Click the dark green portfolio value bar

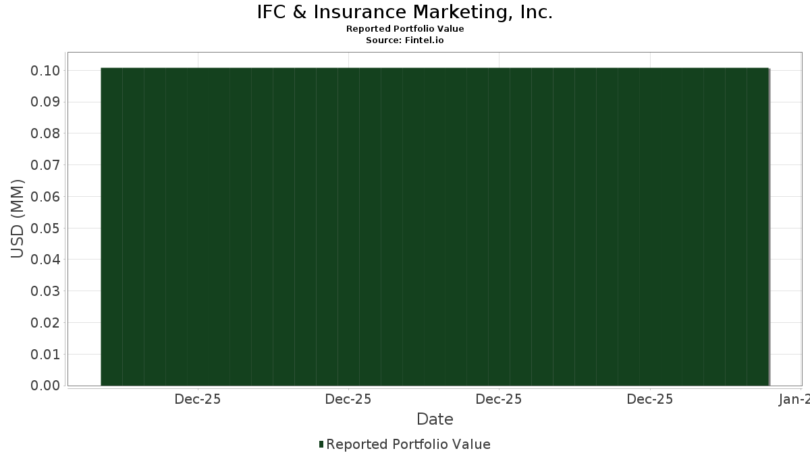coord(435,226)
